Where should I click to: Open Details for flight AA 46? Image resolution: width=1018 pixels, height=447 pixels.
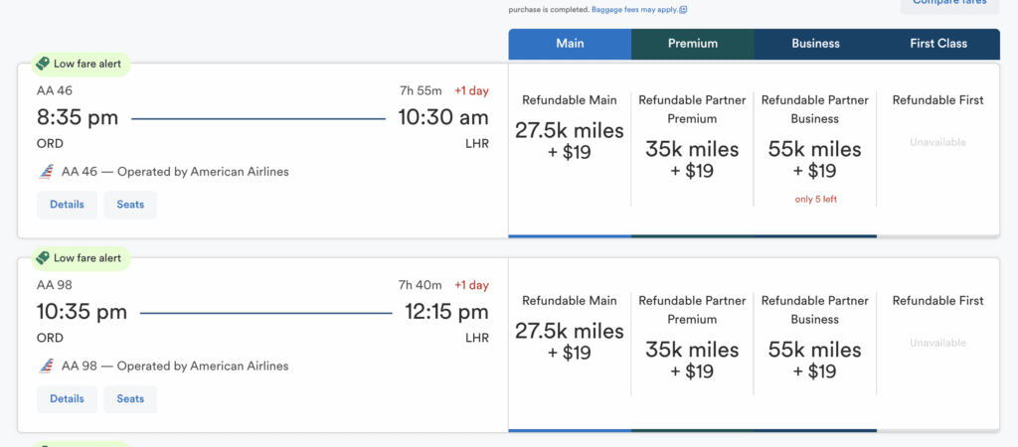tap(67, 205)
